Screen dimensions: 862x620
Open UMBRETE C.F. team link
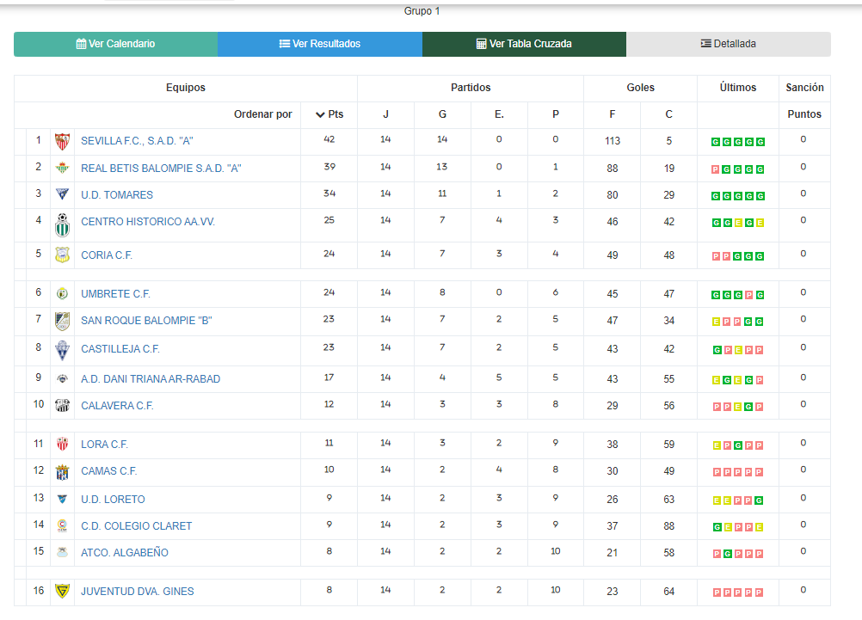click(x=115, y=293)
